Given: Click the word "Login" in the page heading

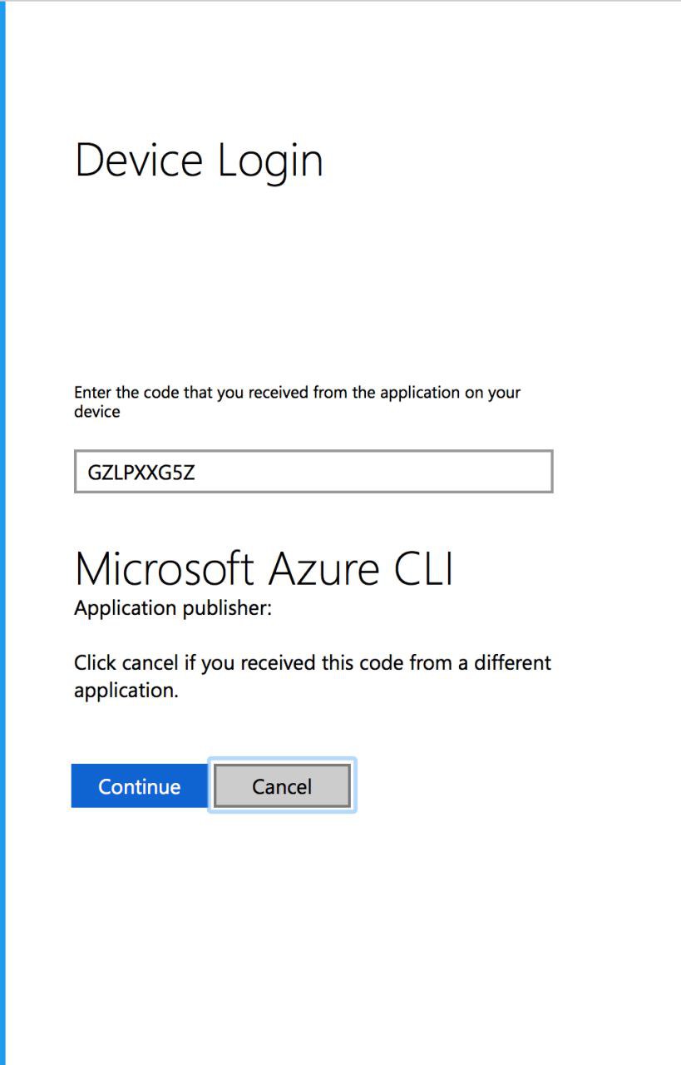Looking at the screenshot, I should tap(270, 161).
